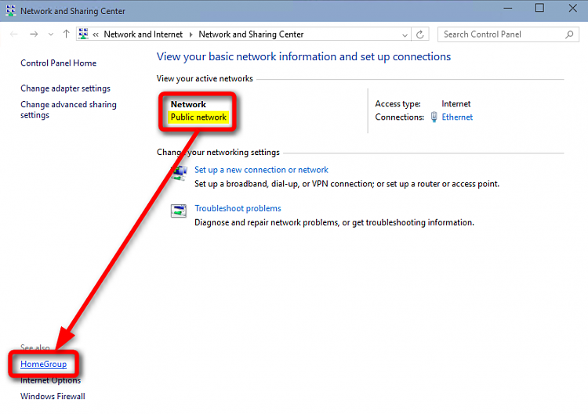Maximize the Network and Sharing Center window
This screenshot has height=414, width=588.
coord(539,8)
